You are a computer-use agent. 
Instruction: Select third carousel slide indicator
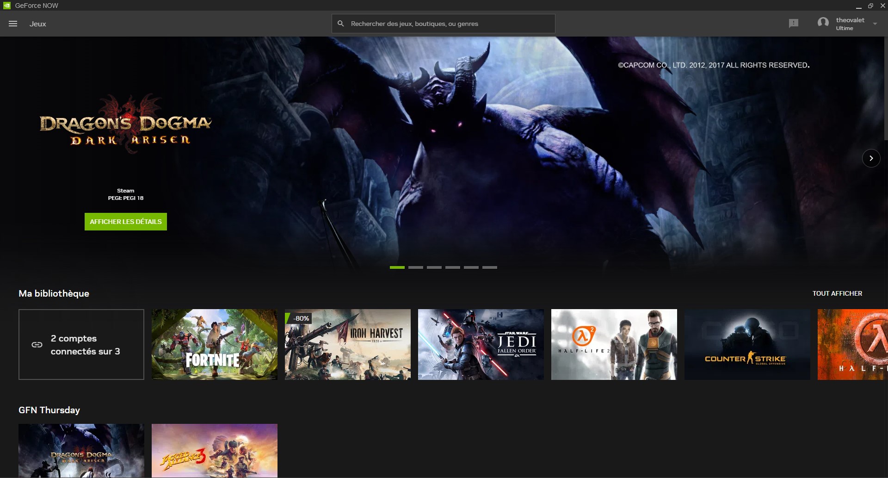[434, 267]
